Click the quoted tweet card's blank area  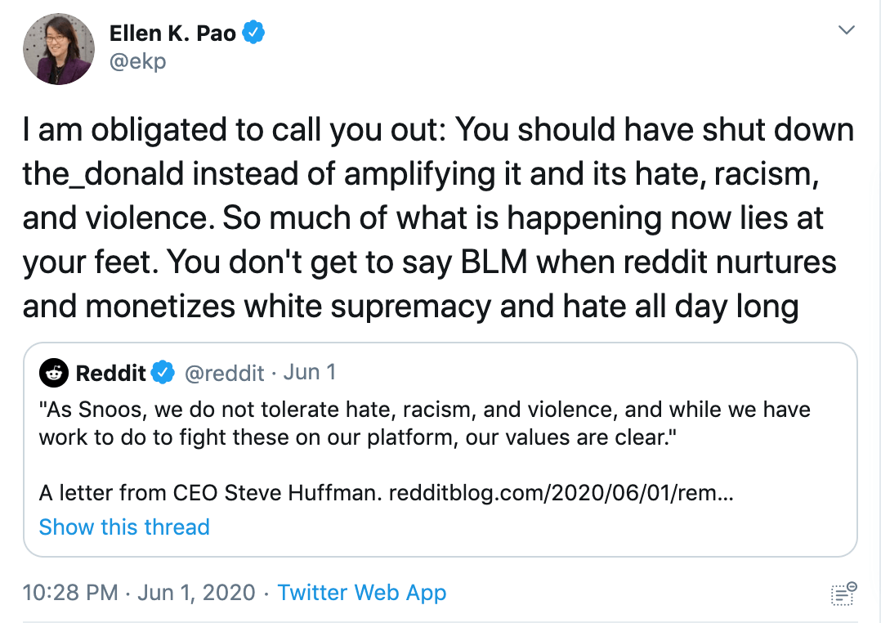(x=534, y=527)
